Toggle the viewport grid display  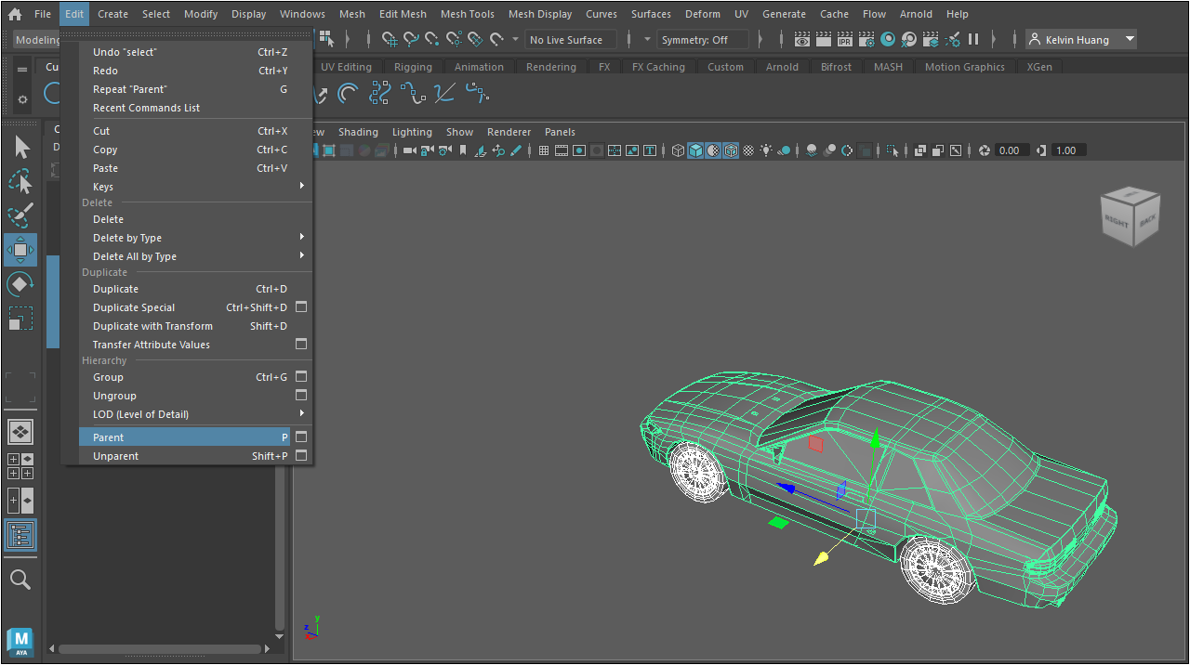(x=545, y=150)
